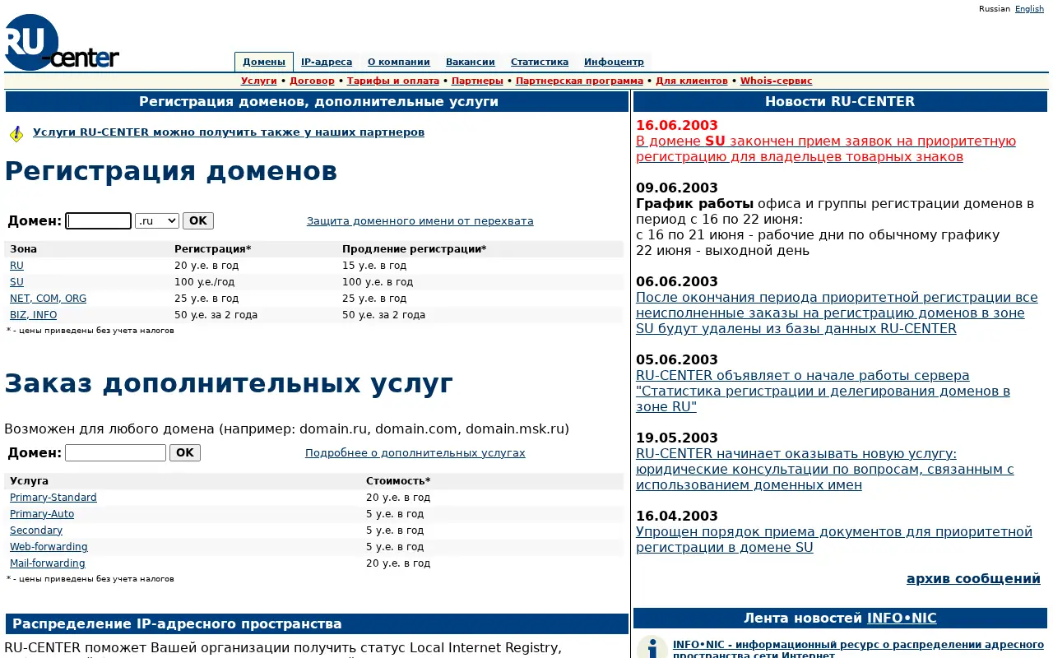
Task: Click the SU zone link in table
Action: click(x=16, y=282)
